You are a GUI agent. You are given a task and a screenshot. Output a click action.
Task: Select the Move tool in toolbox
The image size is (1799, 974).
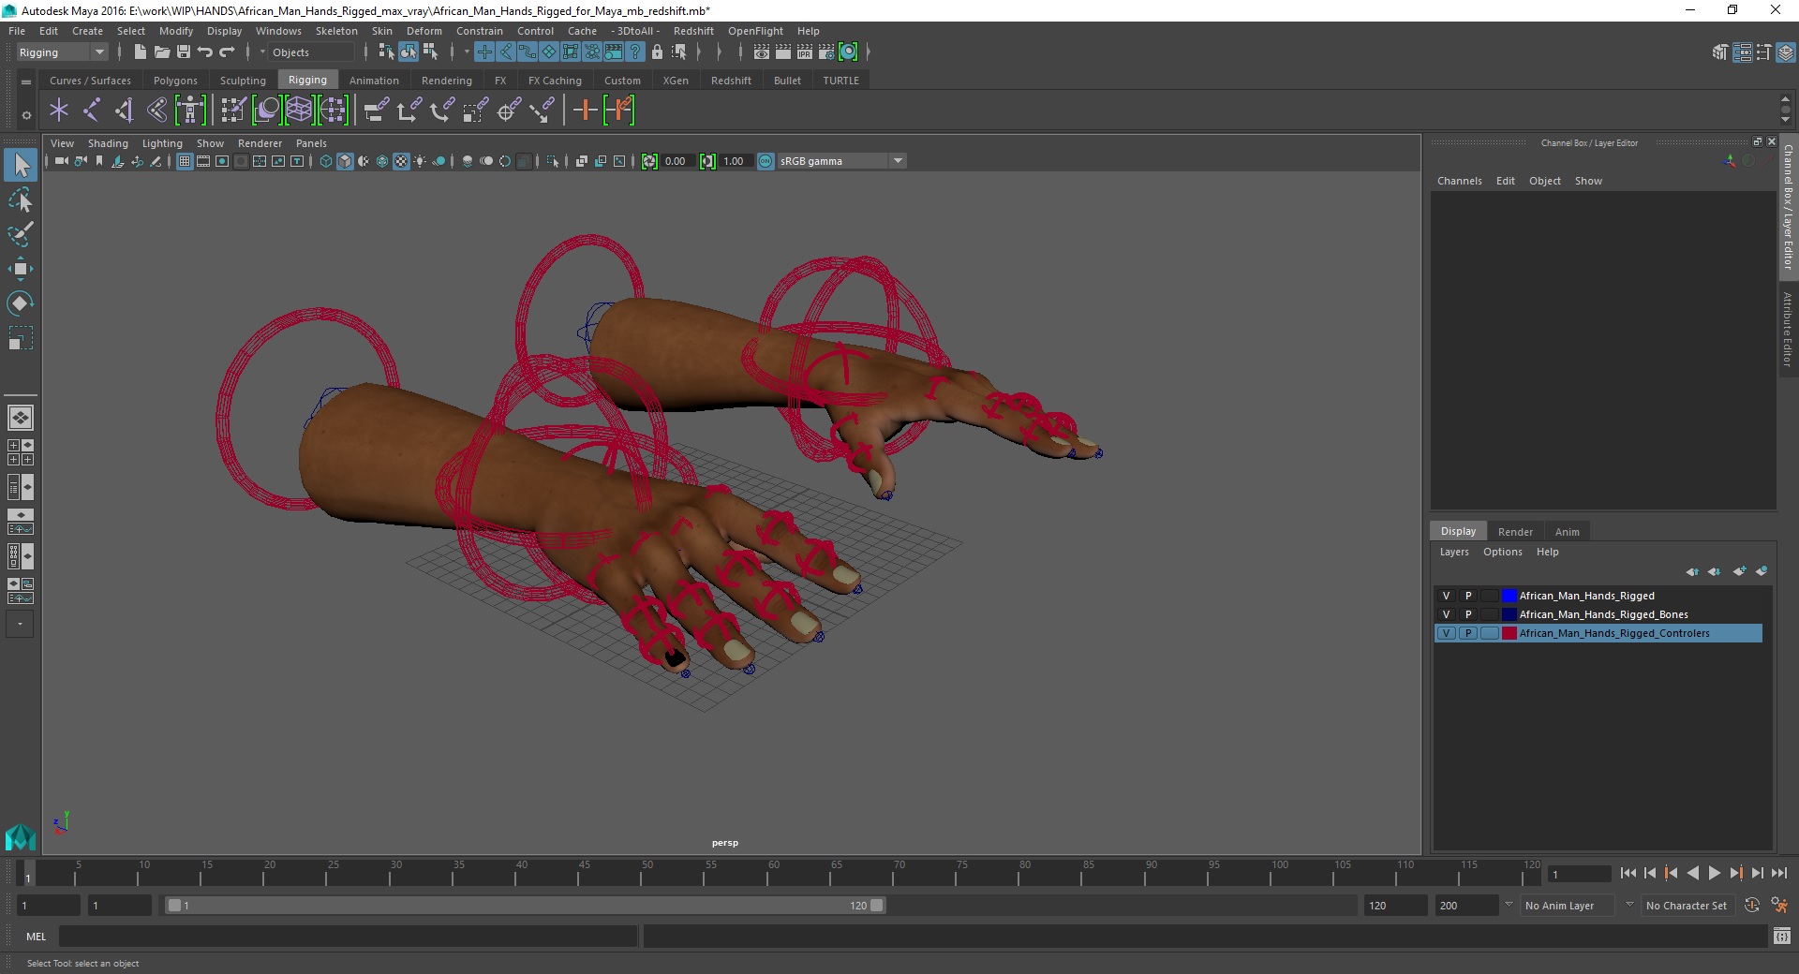[x=20, y=269]
